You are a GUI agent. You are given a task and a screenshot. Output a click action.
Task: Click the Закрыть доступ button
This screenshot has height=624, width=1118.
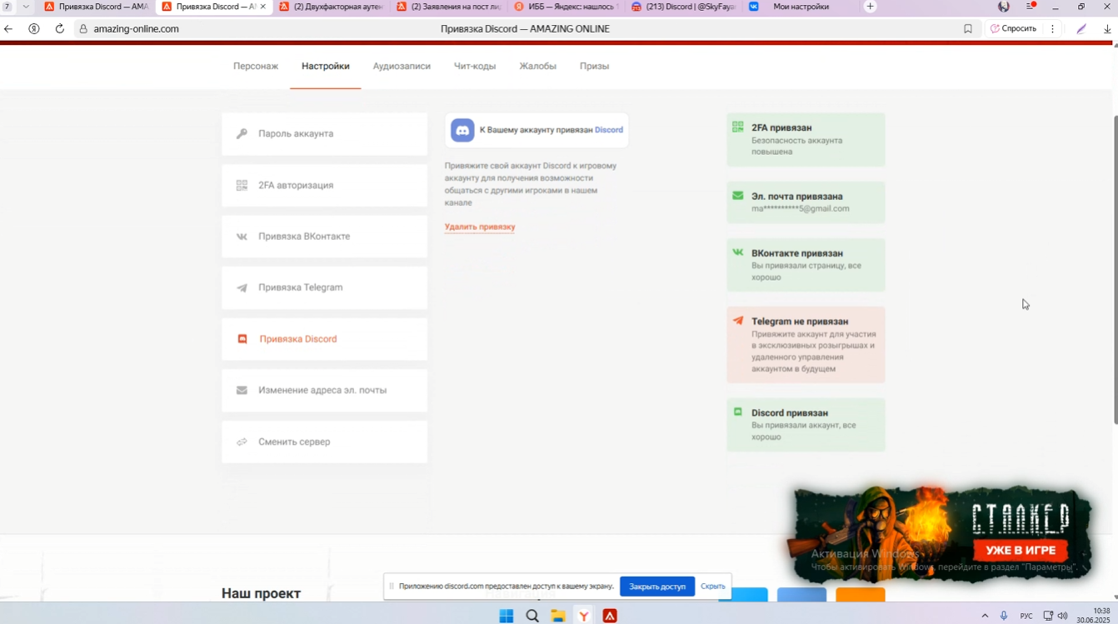point(657,587)
